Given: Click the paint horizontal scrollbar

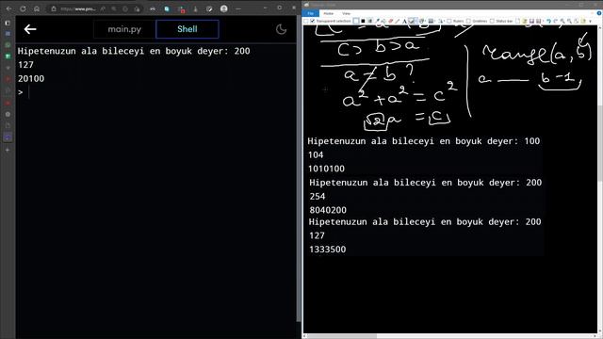Looking at the screenshot, I should (x=342, y=336).
